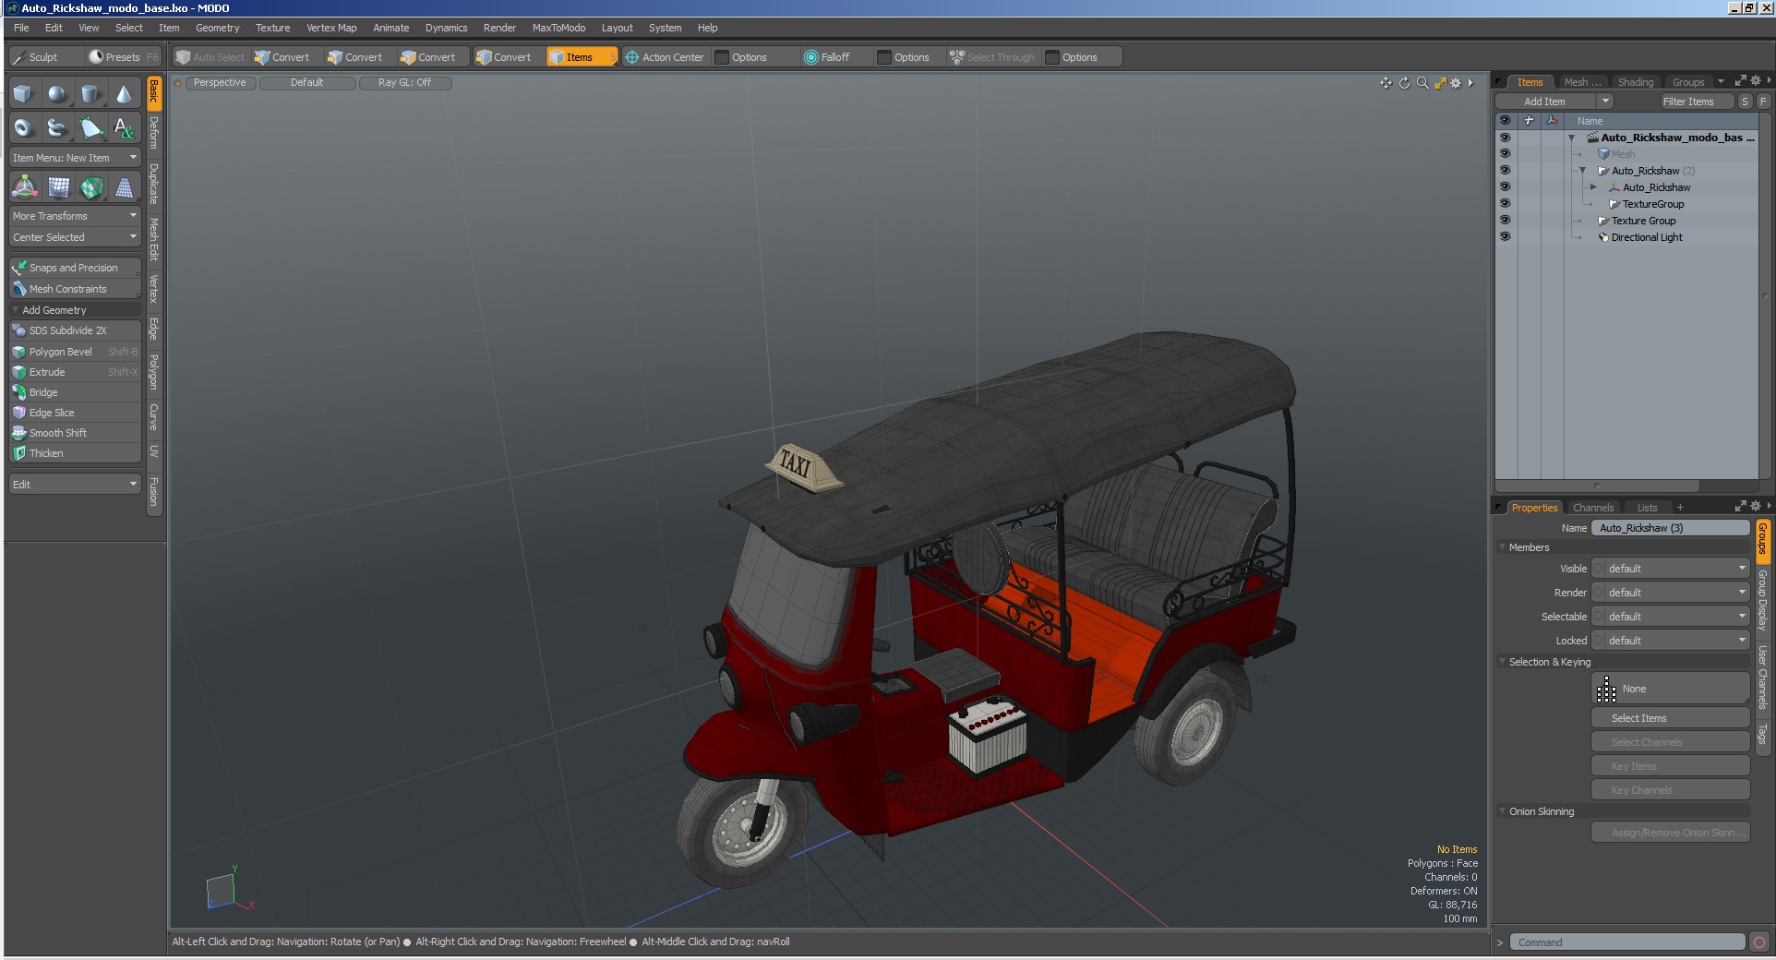Screen dimensions: 1776x960
Task: Toggle visibility of Mesh item
Action: coord(1505,154)
